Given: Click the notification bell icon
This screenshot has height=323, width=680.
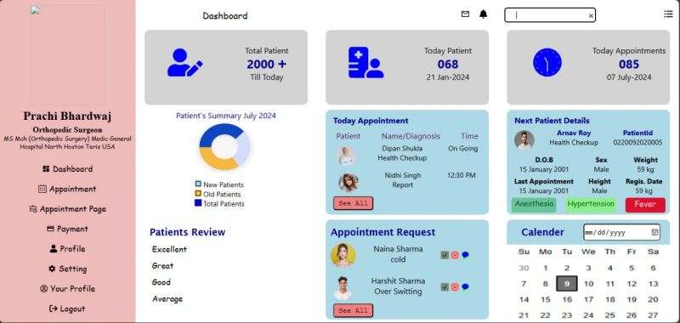Looking at the screenshot, I should click(483, 14).
